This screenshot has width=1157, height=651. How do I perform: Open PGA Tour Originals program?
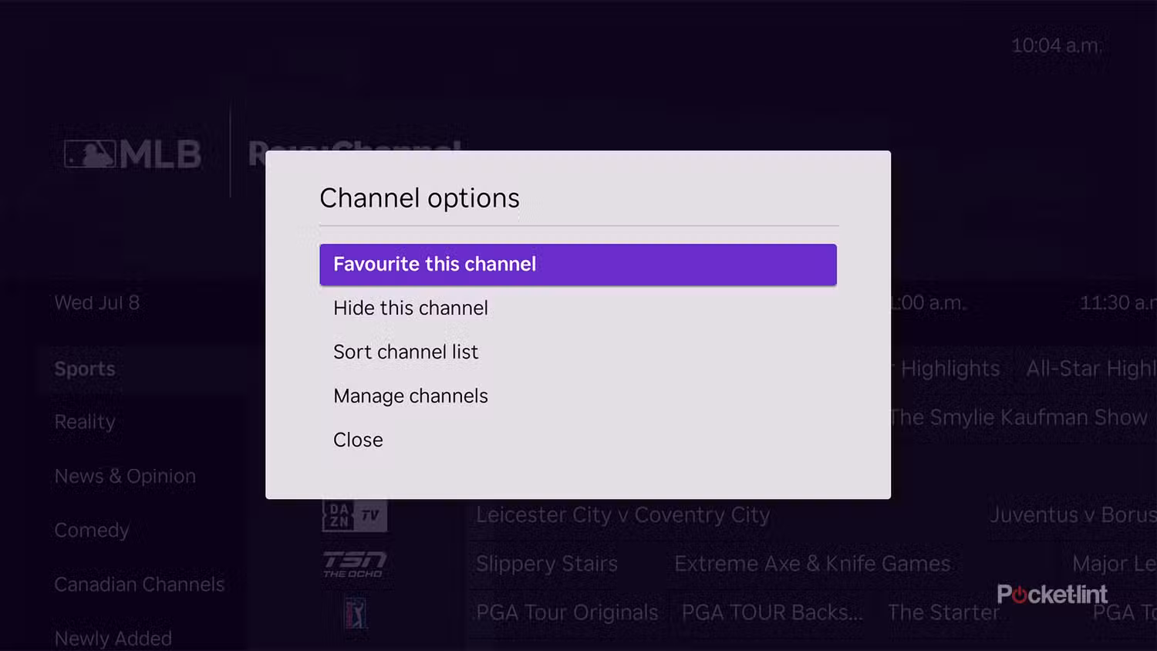pyautogui.click(x=567, y=612)
